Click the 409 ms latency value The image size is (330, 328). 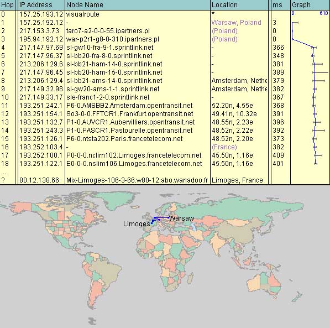[x=278, y=155]
